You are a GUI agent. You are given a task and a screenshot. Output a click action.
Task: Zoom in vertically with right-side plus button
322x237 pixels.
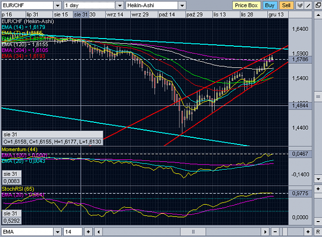tap(318, 189)
